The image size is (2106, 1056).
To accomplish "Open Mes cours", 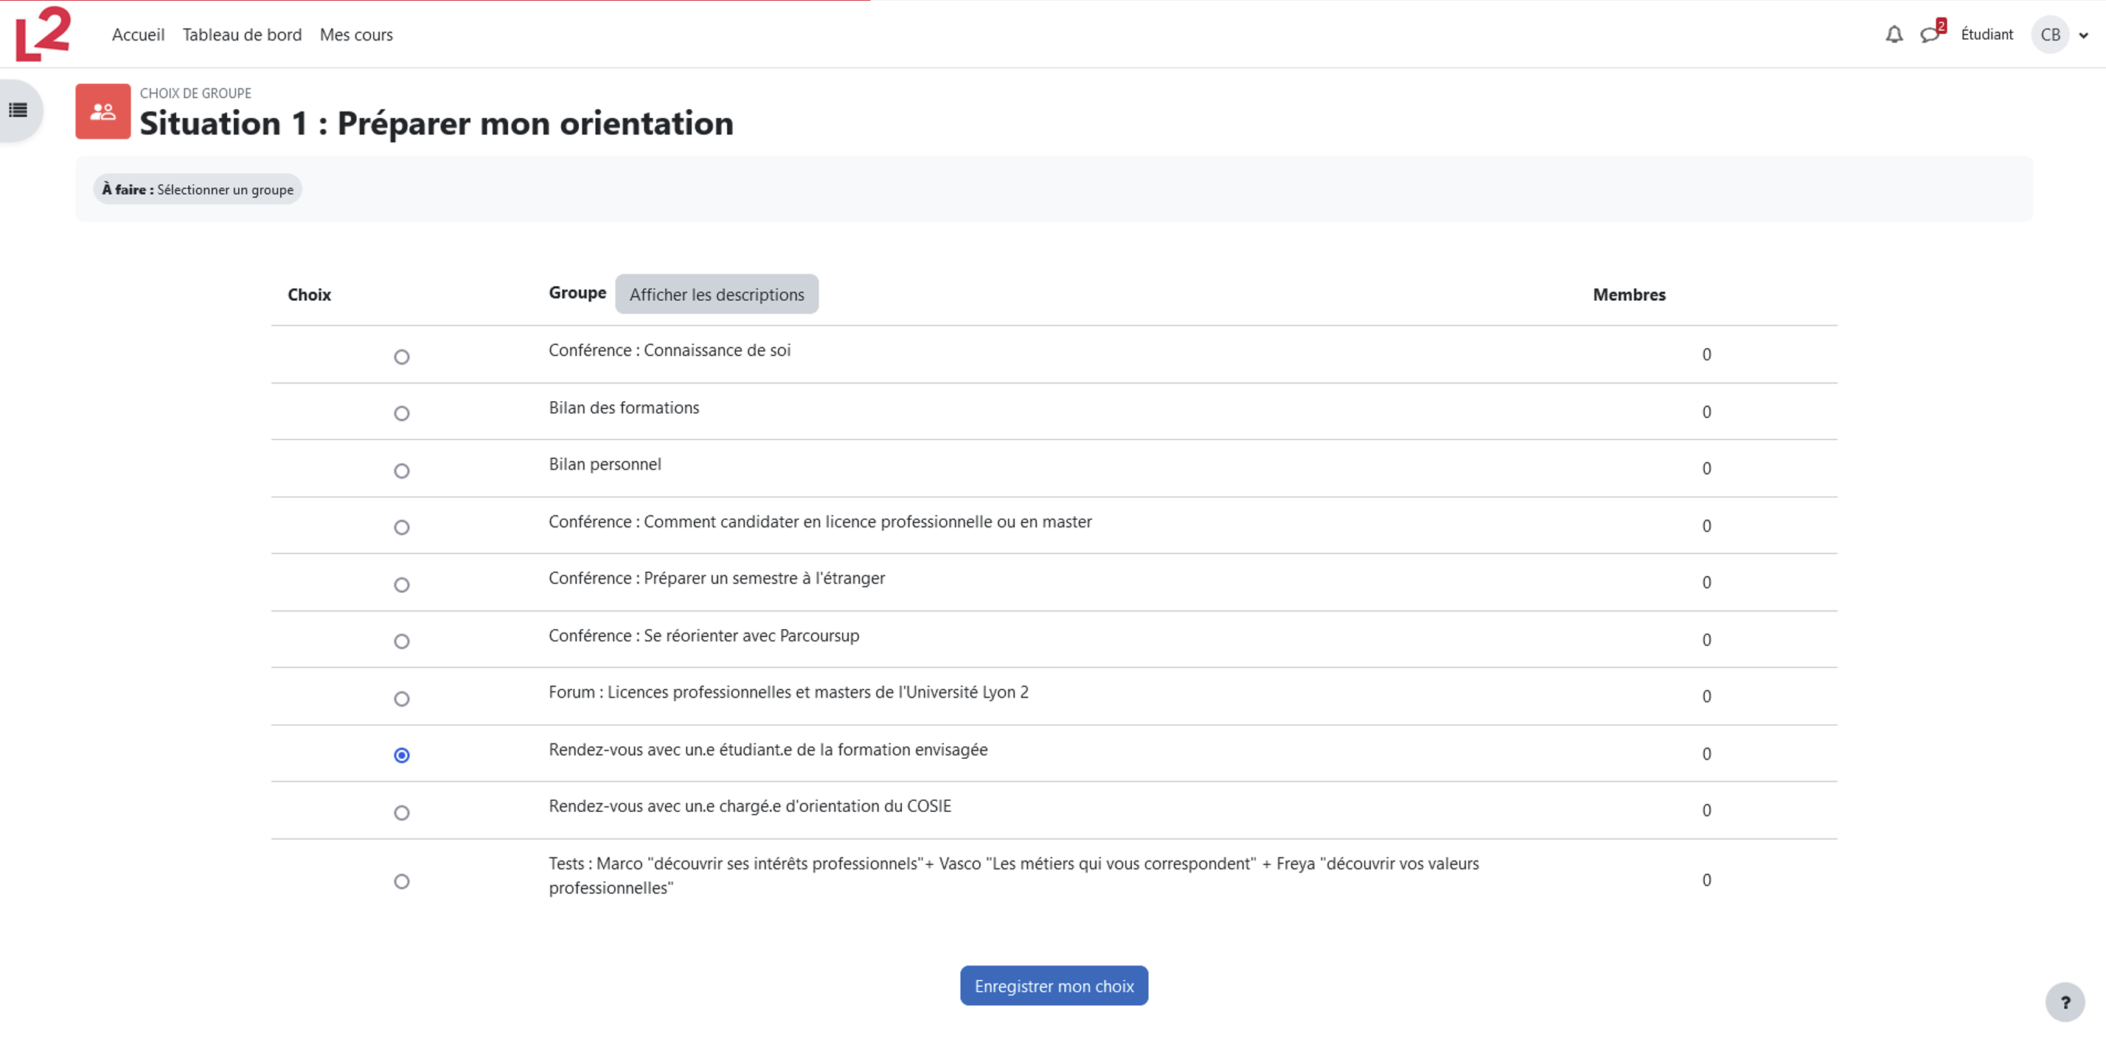I will (356, 35).
